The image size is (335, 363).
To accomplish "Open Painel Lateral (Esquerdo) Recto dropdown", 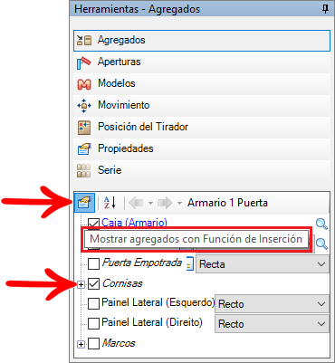I will (x=272, y=304).
